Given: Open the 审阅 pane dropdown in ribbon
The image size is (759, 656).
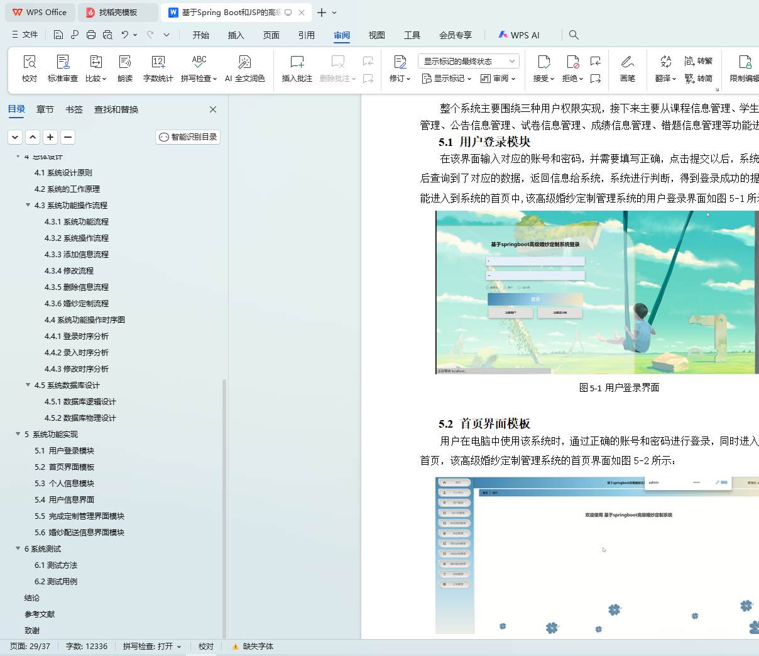Looking at the screenshot, I should coord(498,79).
